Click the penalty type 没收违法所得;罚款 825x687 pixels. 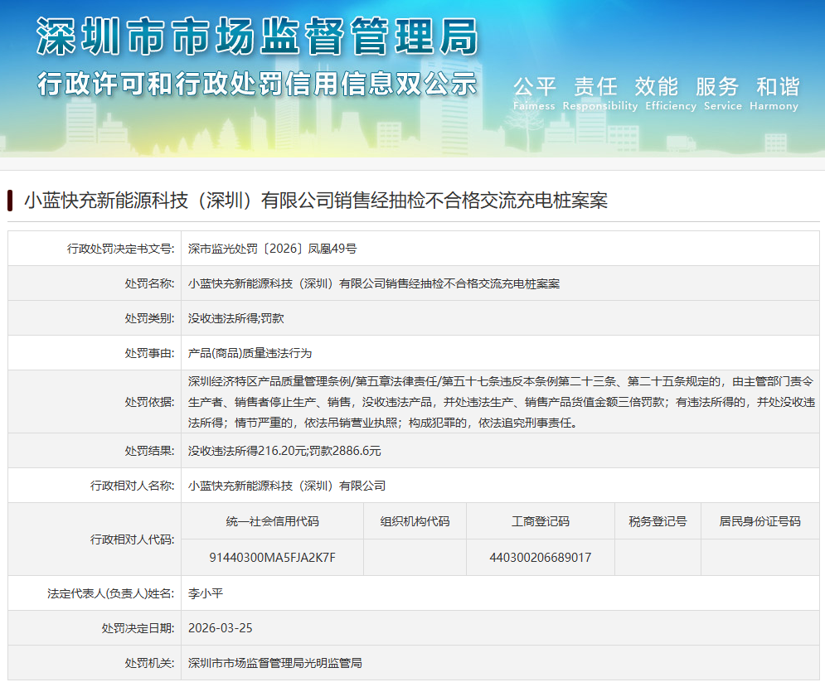(x=235, y=318)
